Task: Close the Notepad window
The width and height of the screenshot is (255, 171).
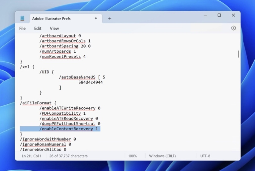Action: tap(233, 15)
